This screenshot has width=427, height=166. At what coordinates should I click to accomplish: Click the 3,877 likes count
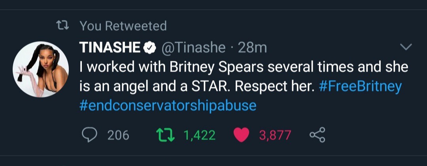tap(275, 135)
